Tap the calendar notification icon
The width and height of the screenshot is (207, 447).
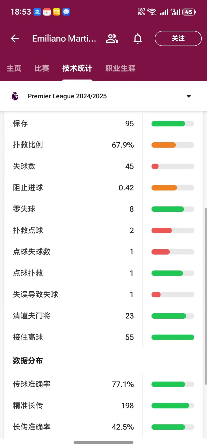[47, 12]
